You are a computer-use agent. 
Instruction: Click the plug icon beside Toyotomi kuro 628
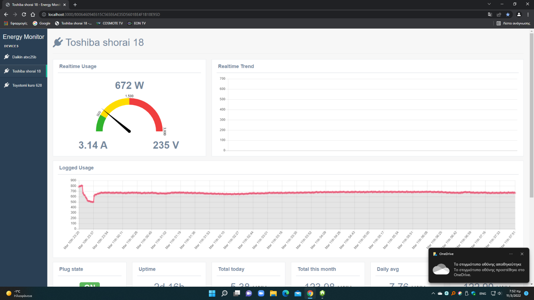click(x=7, y=85)
